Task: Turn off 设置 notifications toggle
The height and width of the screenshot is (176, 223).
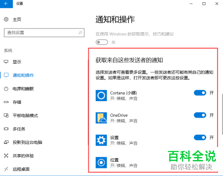Action: [x=200, y=138]
